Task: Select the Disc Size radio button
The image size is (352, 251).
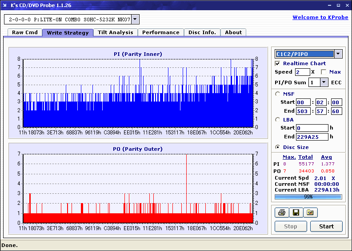Action: point(278,147)
